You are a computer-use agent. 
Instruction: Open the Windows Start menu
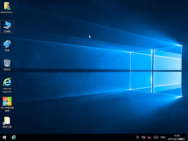[4, 137]
